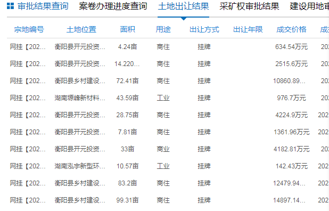Select the 10.57亩 area cell
The height and width of the screenshot is (211, 329).
pos(127,166)
